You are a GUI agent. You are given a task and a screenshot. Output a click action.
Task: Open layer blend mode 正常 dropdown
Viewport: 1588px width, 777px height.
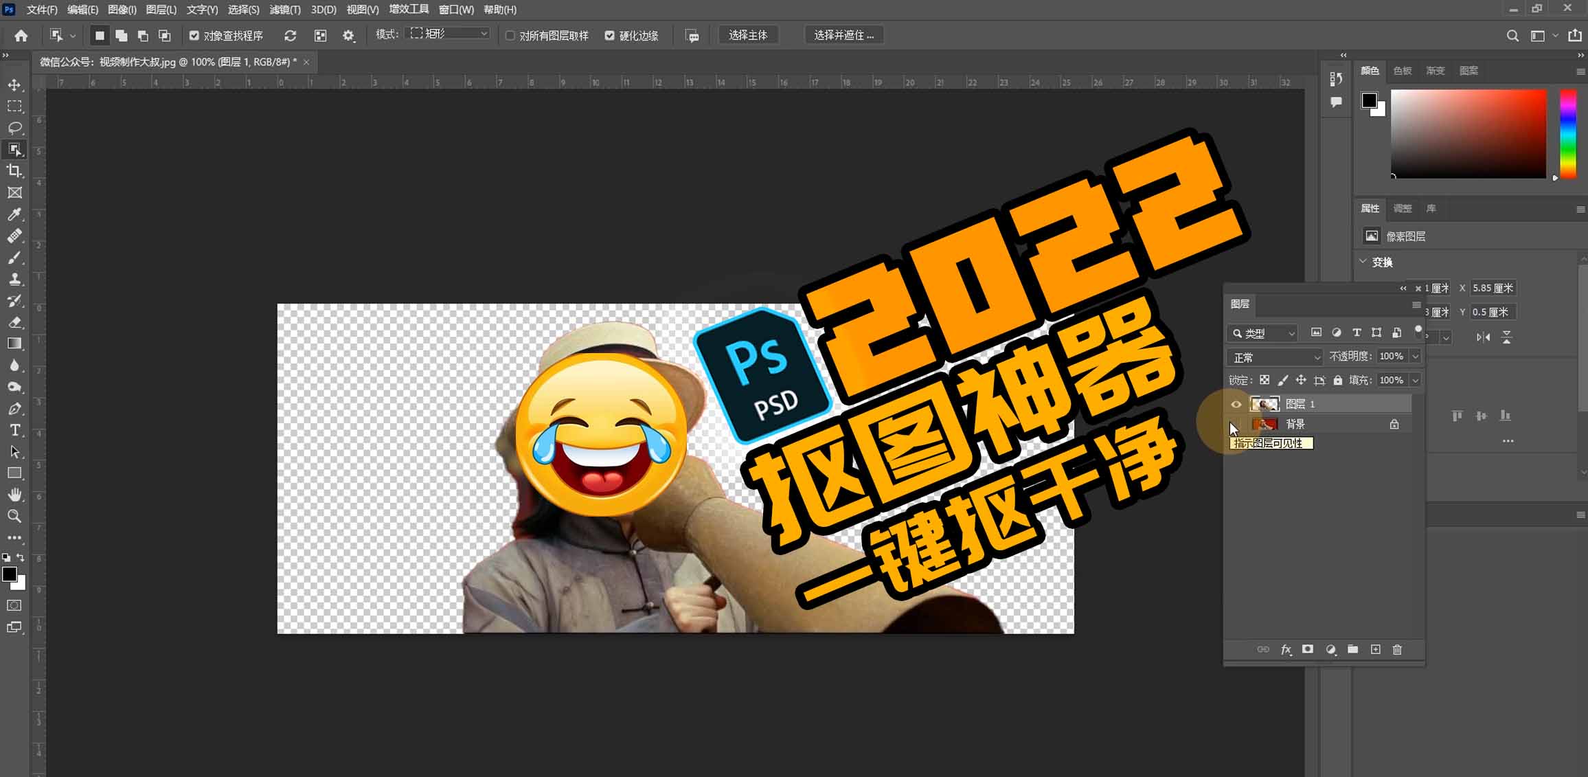point(1275,357)
